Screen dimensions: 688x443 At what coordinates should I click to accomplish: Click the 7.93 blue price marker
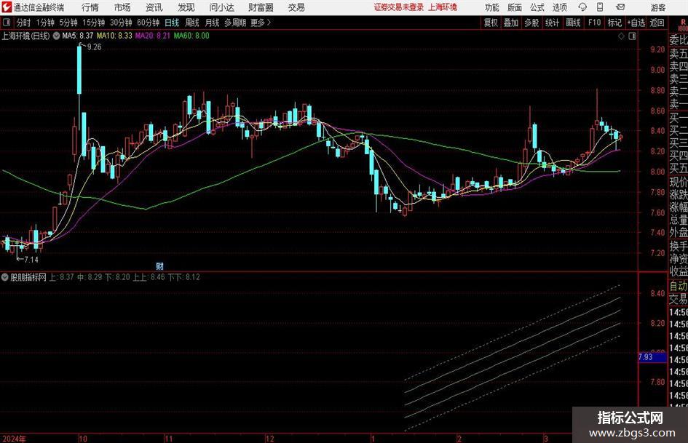click(652, 357)
